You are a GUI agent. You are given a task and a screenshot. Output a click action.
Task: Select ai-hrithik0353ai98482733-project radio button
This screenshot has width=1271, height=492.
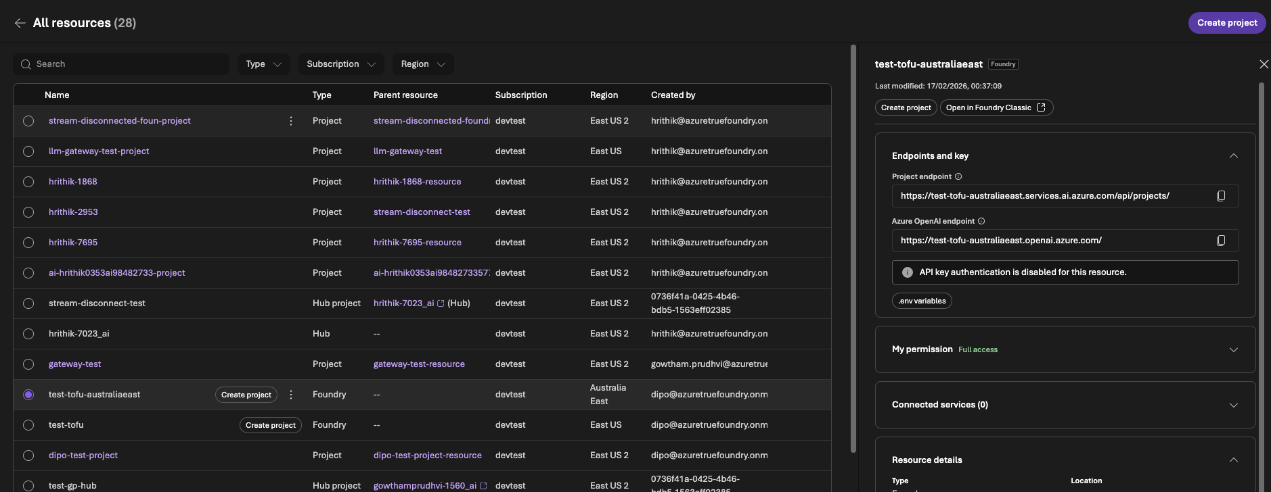28,273
